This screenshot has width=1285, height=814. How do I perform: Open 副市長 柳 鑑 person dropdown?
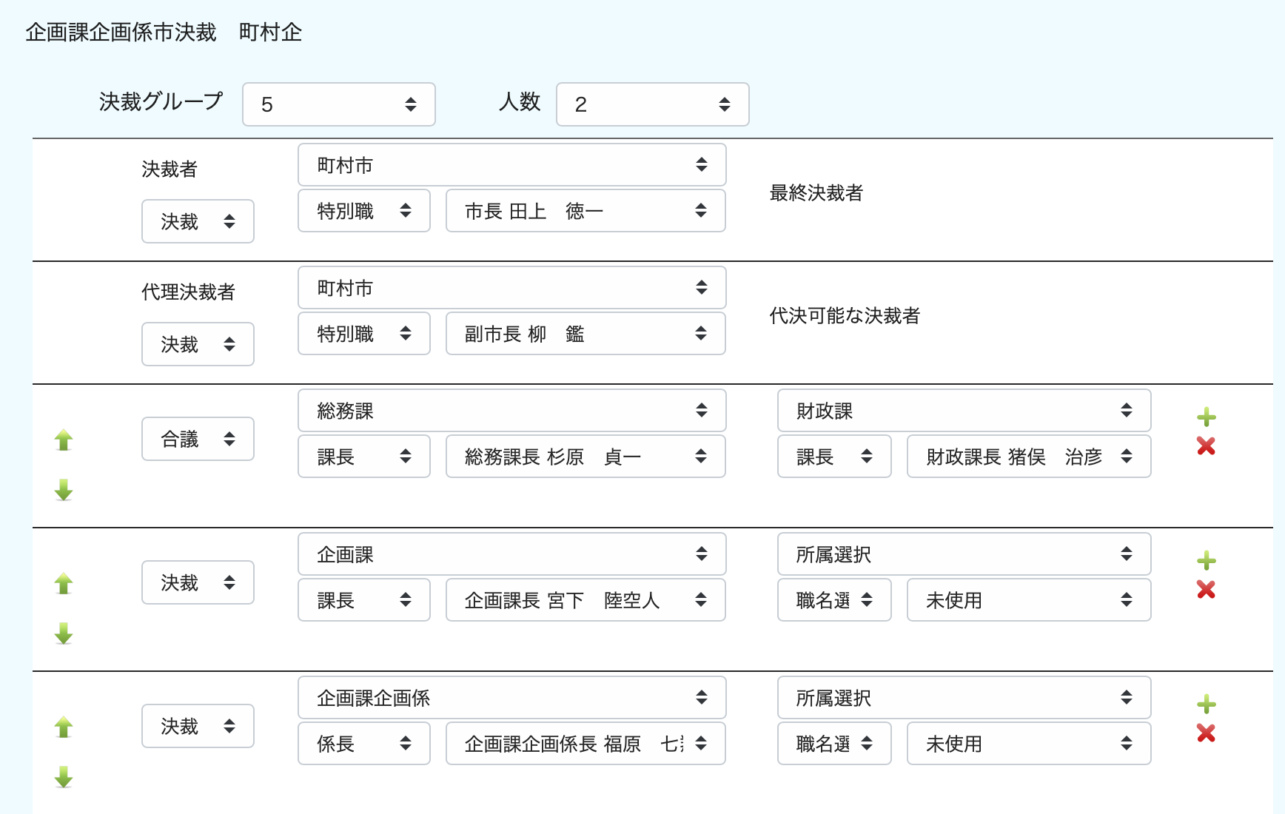585,334
